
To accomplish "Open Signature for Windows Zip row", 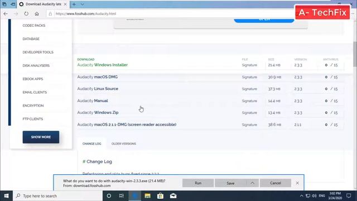I will click(249, 113).
